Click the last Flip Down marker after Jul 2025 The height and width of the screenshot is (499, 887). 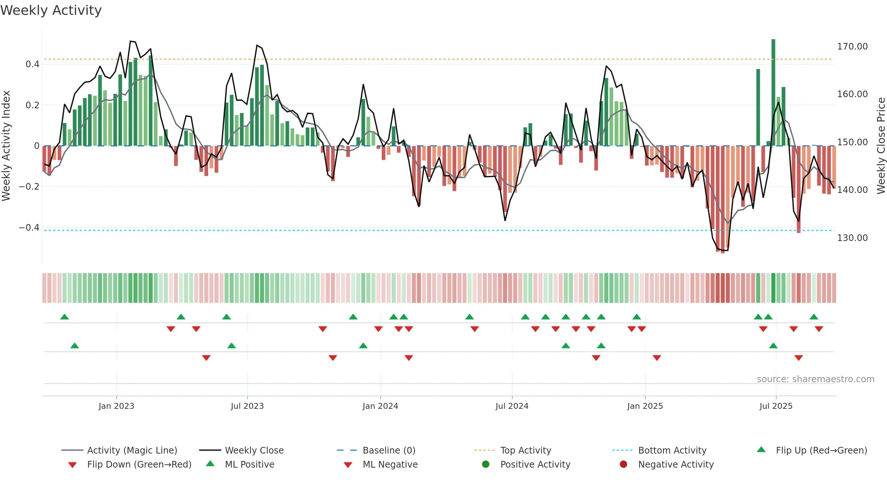pos(819,329)
